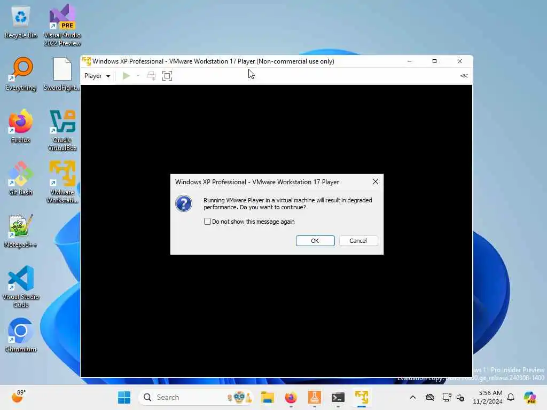Select the Chromium desktop icon

click(x=21, y=335)
